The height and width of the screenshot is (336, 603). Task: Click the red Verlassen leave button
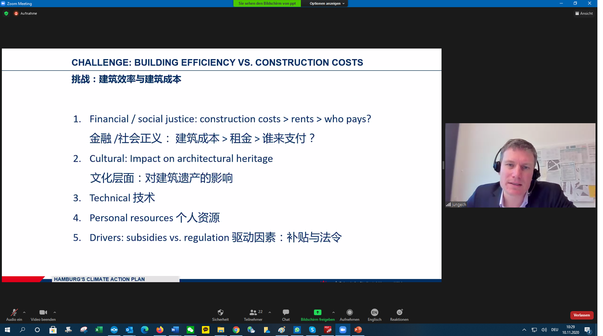[x=582, y=315]
